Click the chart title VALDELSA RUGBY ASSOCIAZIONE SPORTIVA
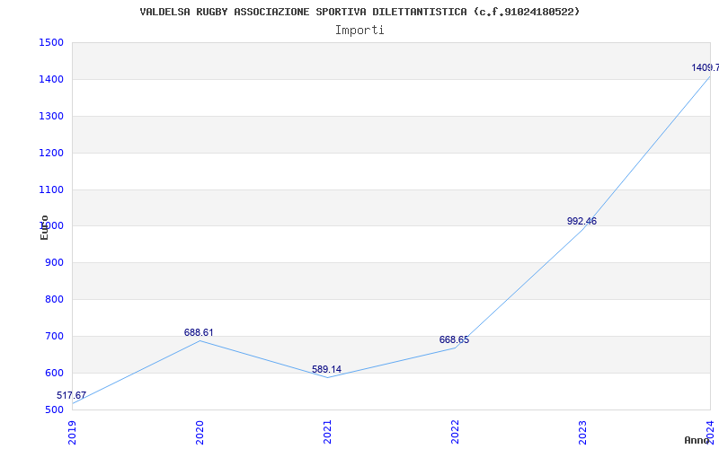The width and height of the screenshot is (719, 449). click(x=359, y=12)
